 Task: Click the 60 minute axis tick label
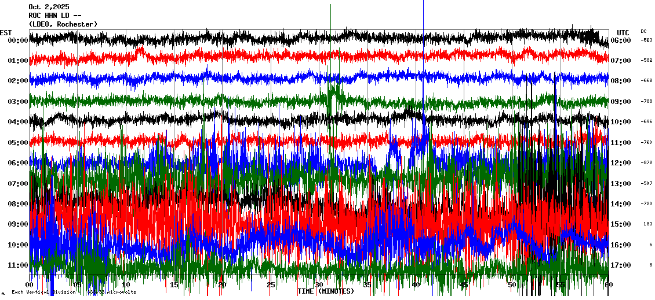pyautogui.click(x=609, y=285)
